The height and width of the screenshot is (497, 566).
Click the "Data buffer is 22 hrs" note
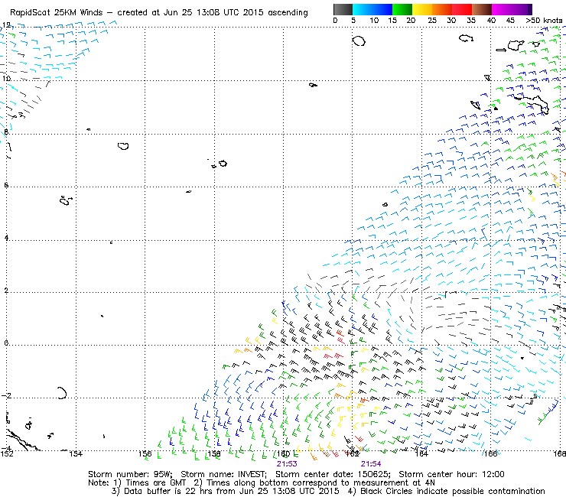(x=168, y=491)
